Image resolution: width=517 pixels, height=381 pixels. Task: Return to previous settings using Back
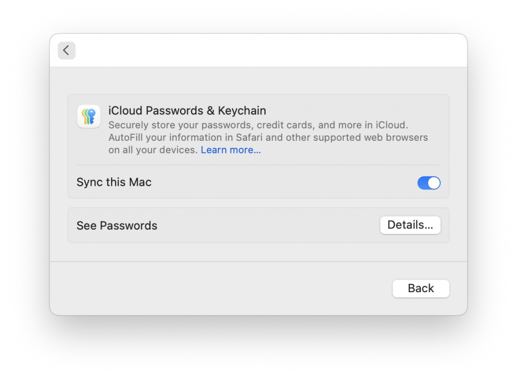[x=421, y=288]
